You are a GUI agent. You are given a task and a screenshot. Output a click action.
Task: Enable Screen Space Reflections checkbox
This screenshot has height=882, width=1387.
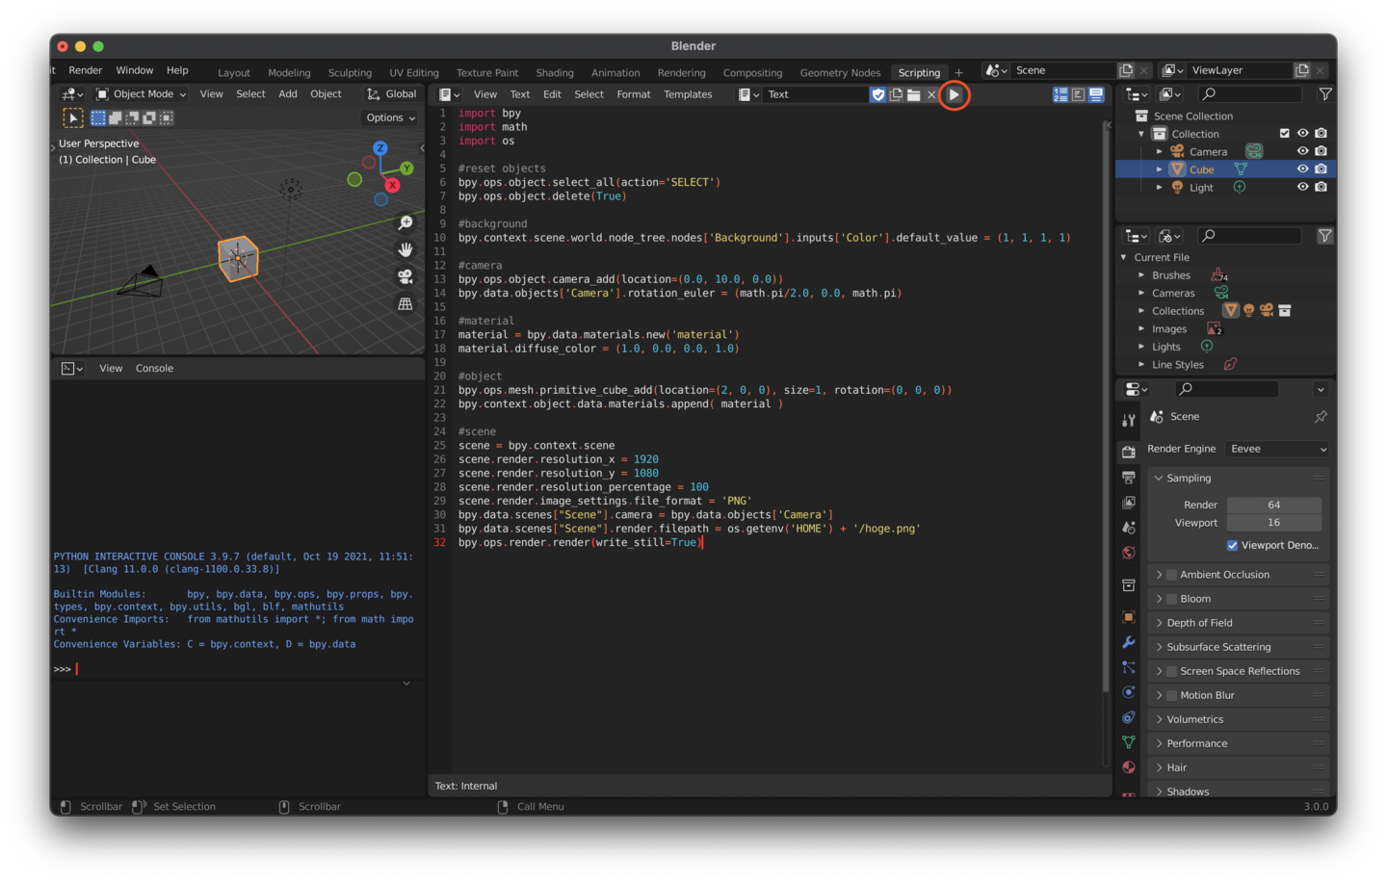click(1171, 671)
